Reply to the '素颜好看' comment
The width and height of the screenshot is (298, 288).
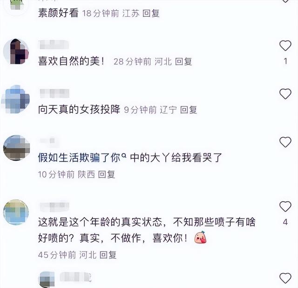(151, 14)
